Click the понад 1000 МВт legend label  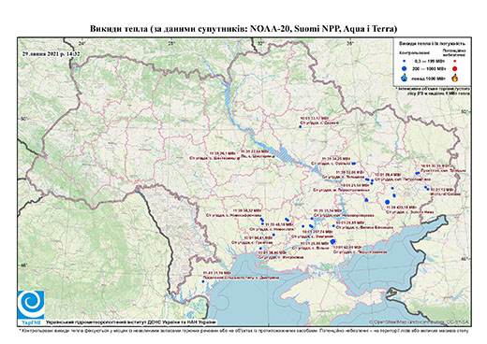[x=429, y=78]
